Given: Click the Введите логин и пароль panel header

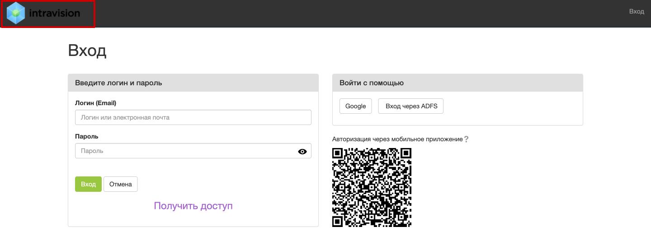Looking at the screenshot, I should pos(193,83).
